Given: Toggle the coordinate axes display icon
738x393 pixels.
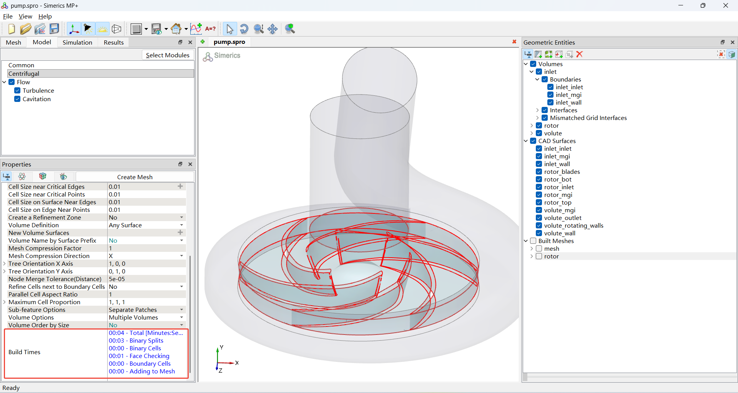Looking at the screenshot, I should [74, 29].
